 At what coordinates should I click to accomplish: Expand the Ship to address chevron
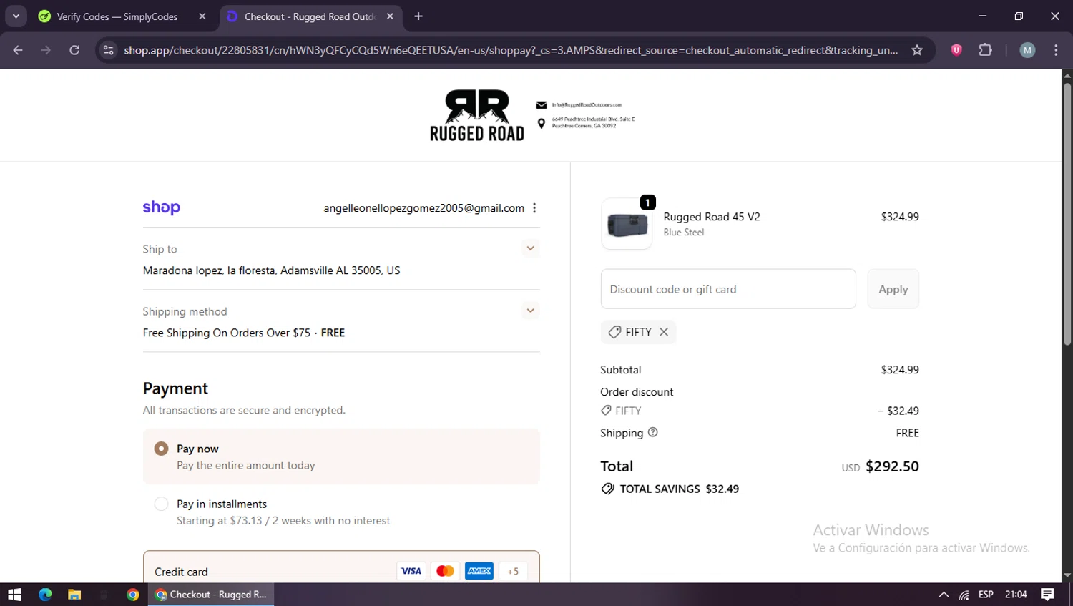(530, 248)
